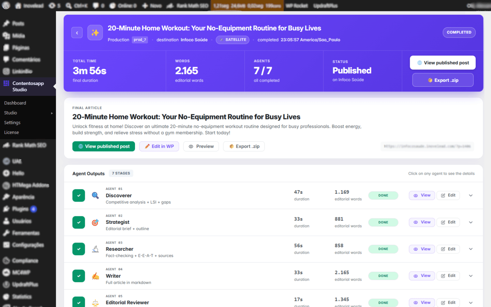Click the sparkle icon in header
491x307 pixels.
click(95, 33)
